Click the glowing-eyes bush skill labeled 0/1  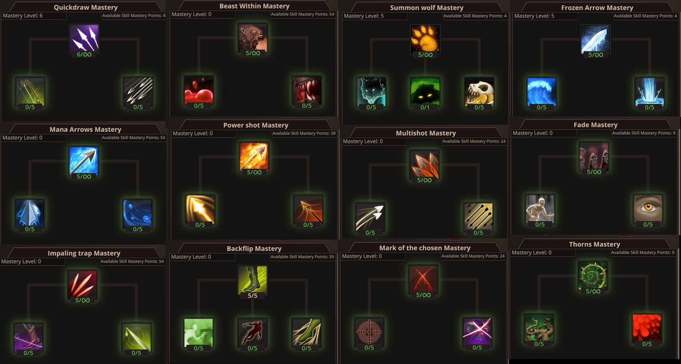(x=425, y=92)
